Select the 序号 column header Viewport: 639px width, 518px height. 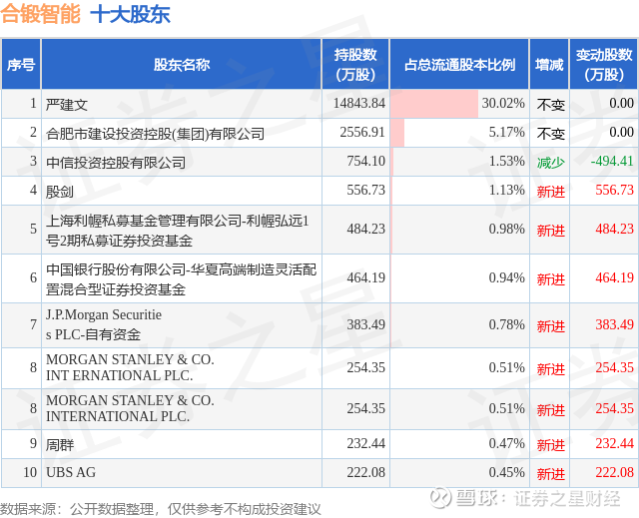tap(21, 64)
